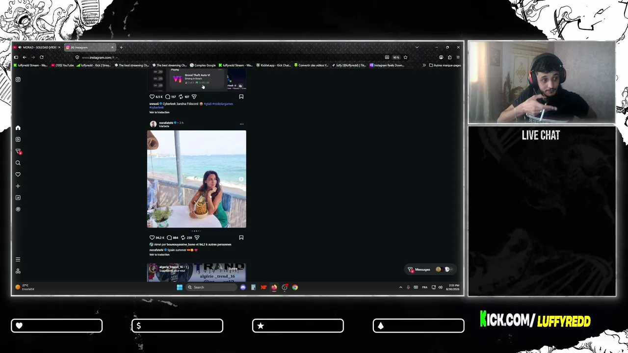Viewport: 628px width, 353px height.
Task: Bookmark this page with the star
Action: pyautogui.click(x=405, y=57)
